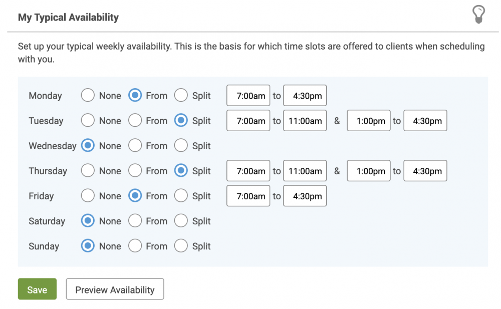Choose Split for Sunday
This screenshot has height=309, width=501.
(x=181, y=246)
